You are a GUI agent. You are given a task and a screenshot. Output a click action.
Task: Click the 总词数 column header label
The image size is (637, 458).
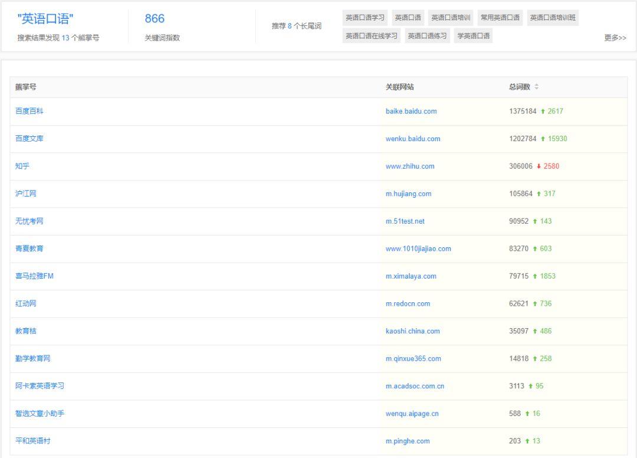(x=520, y=87)
